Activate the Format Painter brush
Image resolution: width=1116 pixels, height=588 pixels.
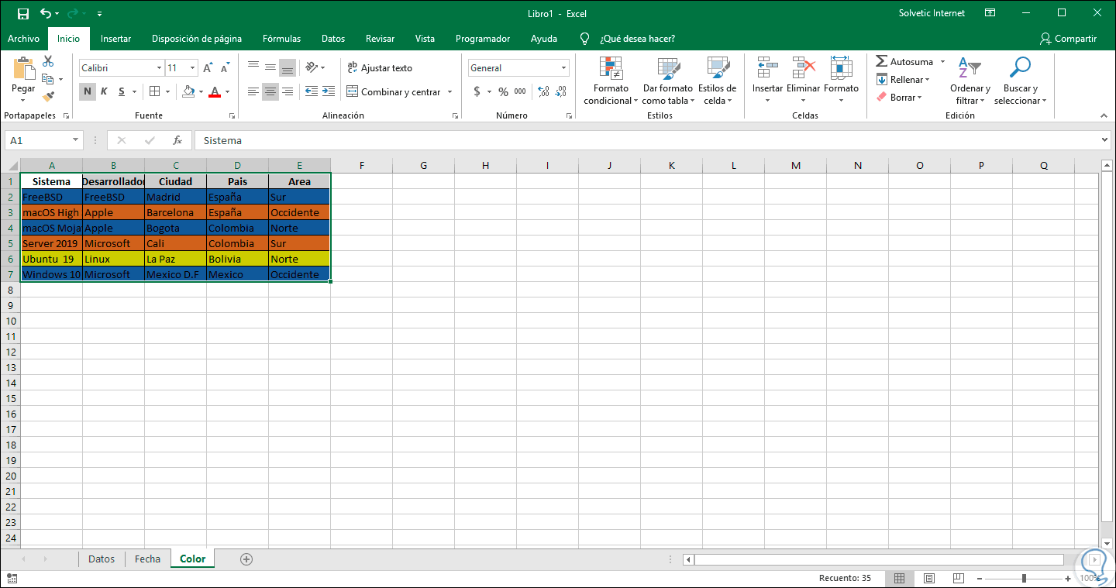[48, 97]
